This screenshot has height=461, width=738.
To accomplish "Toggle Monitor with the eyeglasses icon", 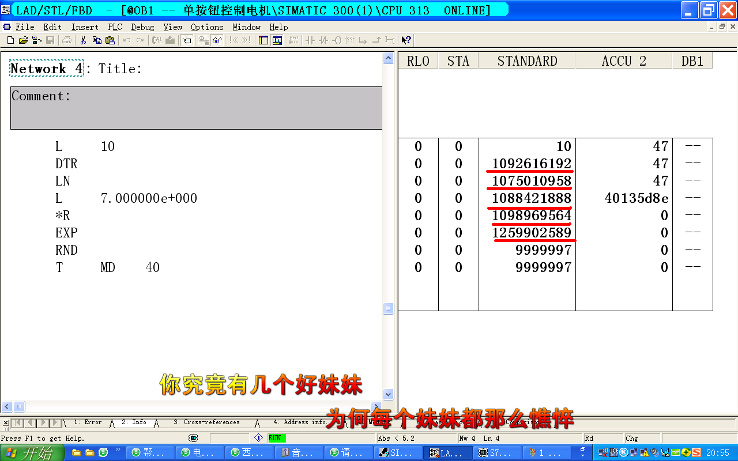I will point(217,40).
